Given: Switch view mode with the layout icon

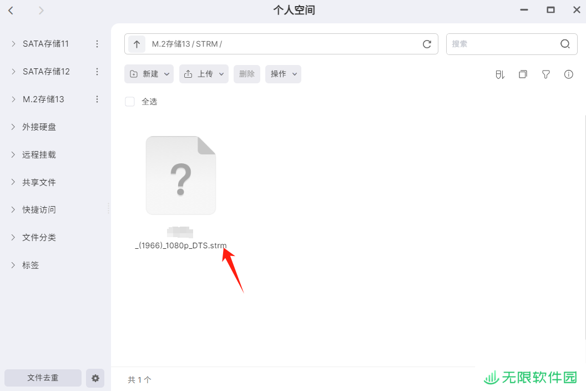Looking at the screenshot, I should (x=523, y=74).
